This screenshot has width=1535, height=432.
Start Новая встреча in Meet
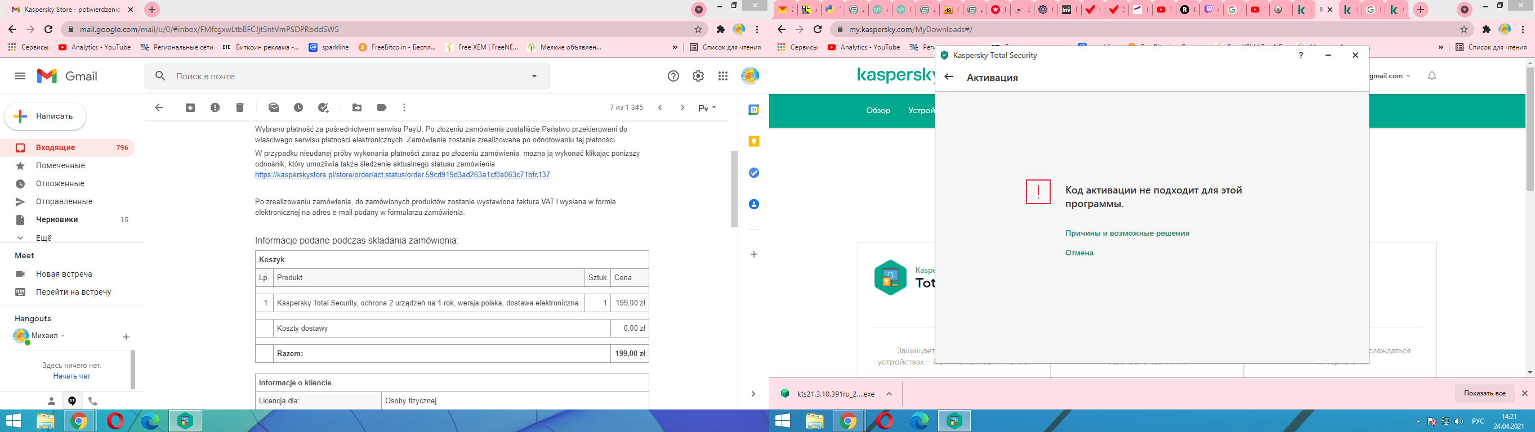64,274
